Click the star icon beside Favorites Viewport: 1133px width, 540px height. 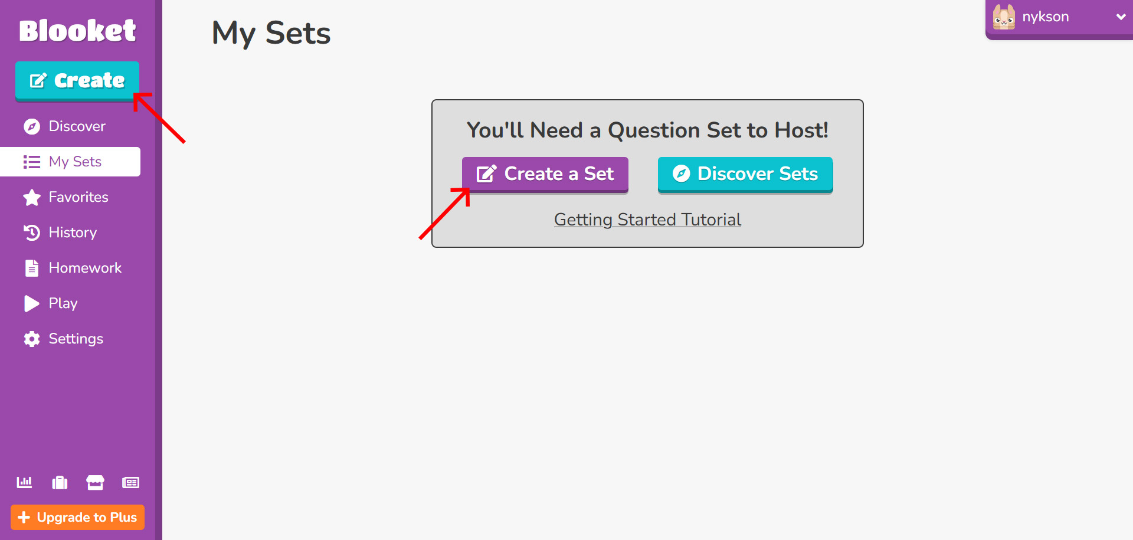(31, 197)
